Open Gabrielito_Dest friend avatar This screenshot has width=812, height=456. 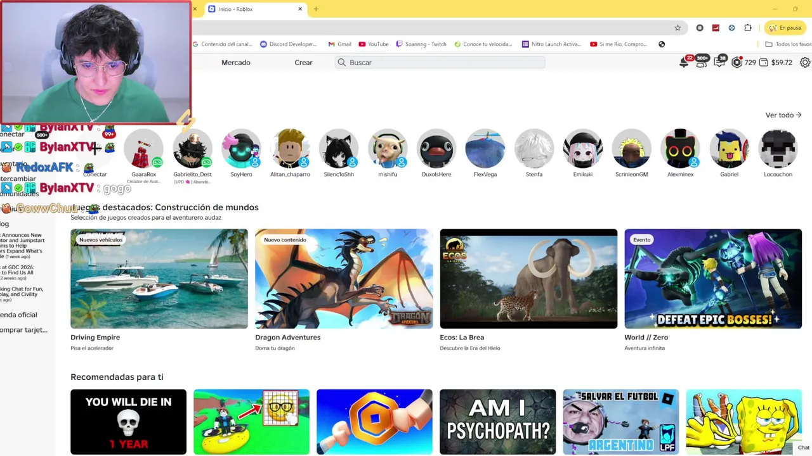pos(192,149)
